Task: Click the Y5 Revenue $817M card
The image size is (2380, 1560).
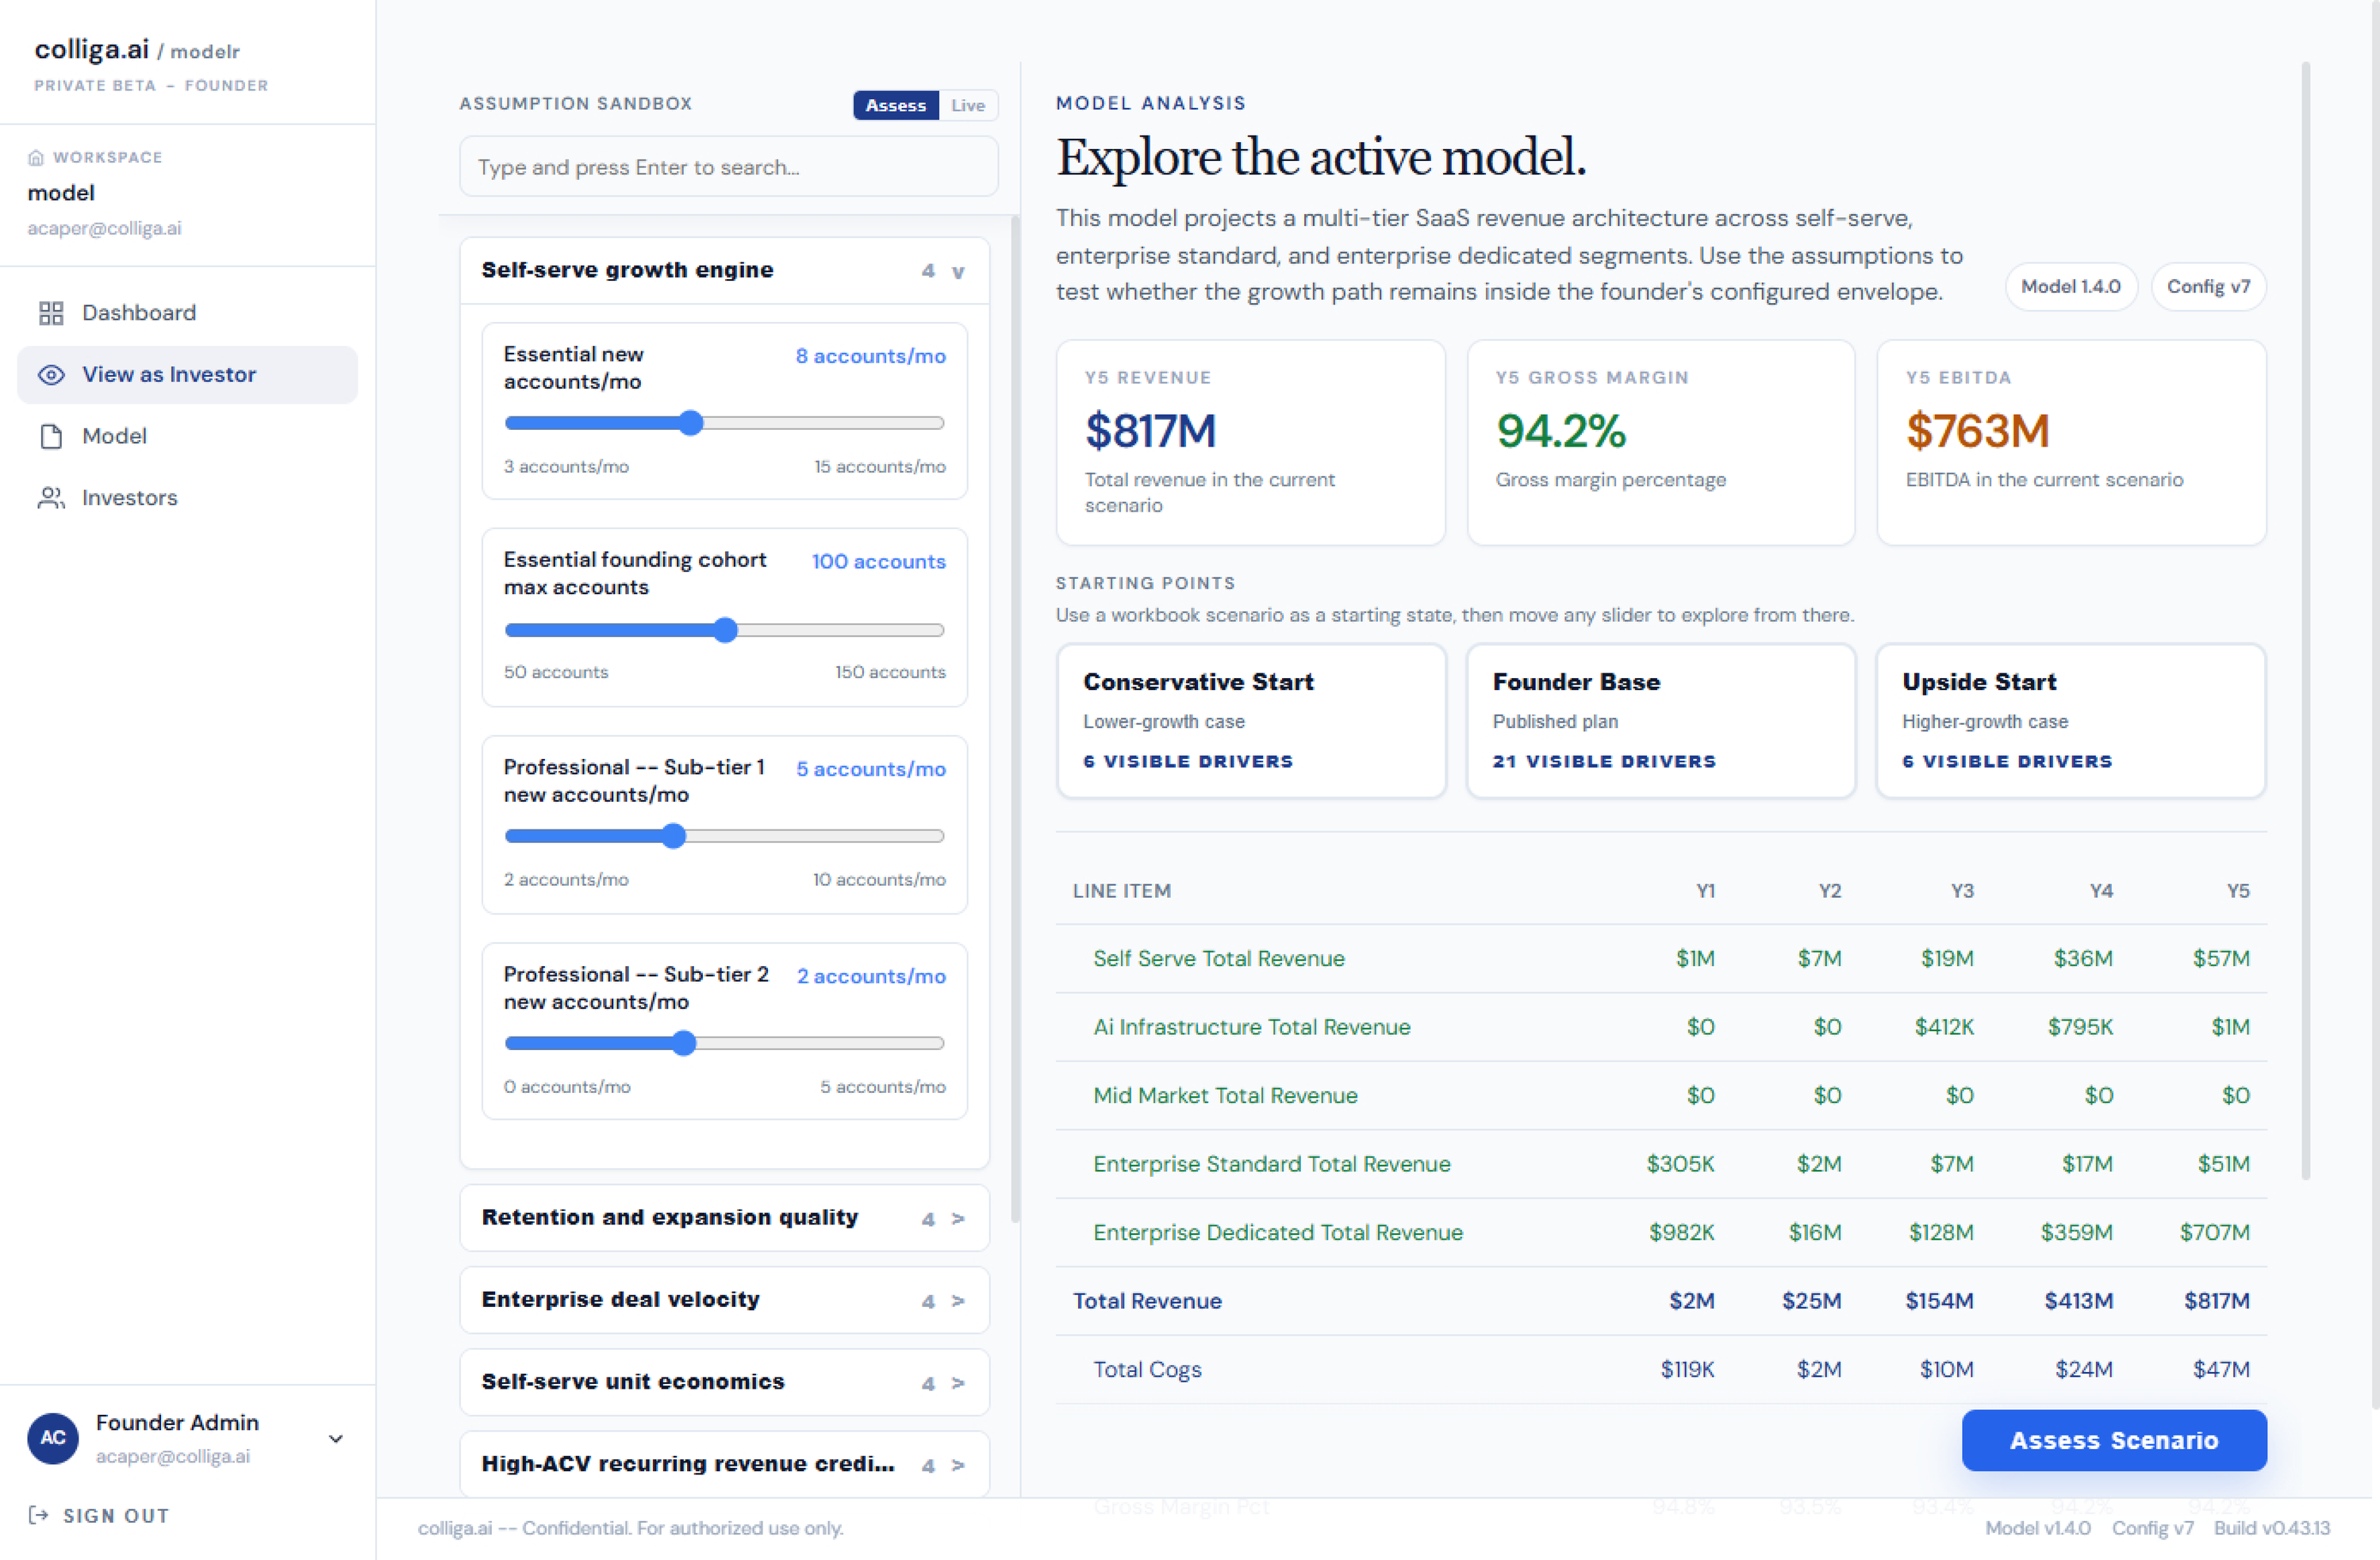Action: coord(1251,443)
